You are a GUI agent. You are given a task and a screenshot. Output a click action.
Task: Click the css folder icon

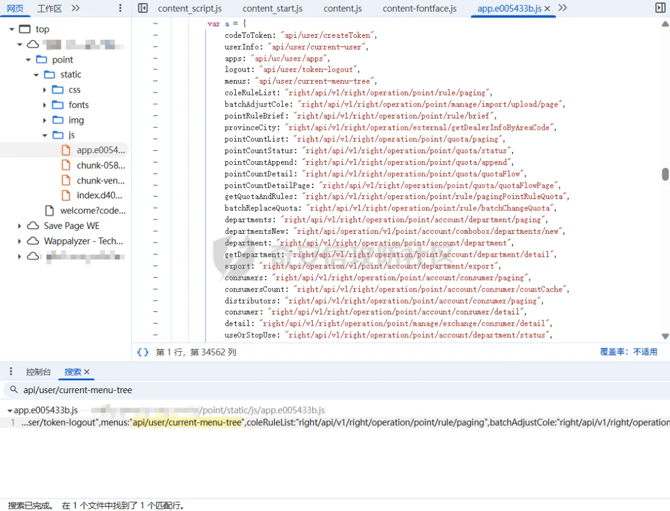(x=58, y=90)
